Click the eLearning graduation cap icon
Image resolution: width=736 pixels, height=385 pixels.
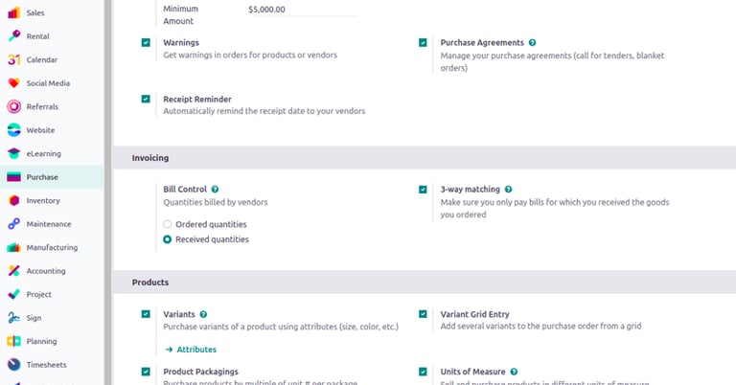tap(14, 153)
